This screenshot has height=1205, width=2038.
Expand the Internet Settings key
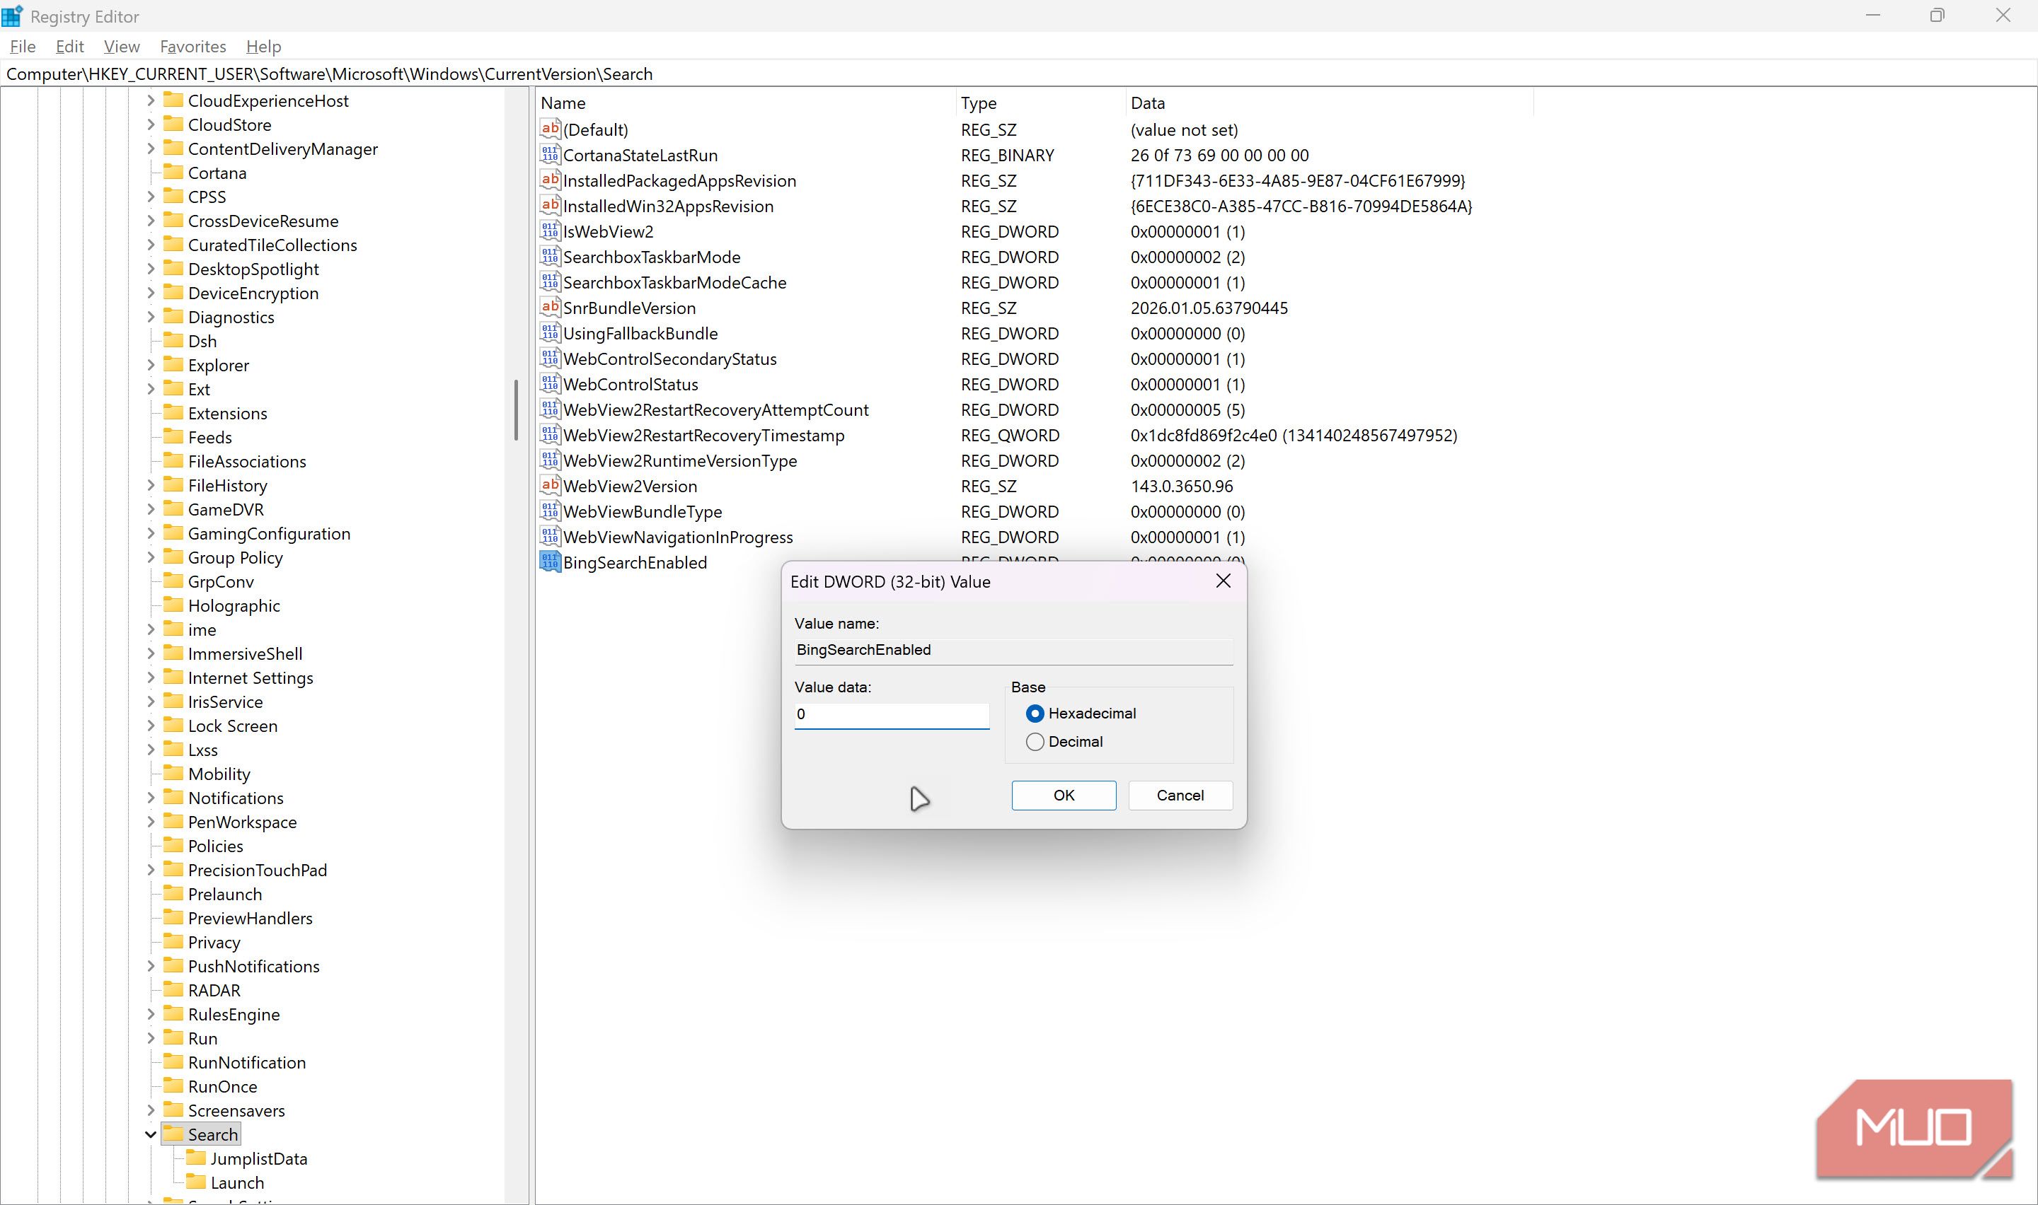pos(150,677)
